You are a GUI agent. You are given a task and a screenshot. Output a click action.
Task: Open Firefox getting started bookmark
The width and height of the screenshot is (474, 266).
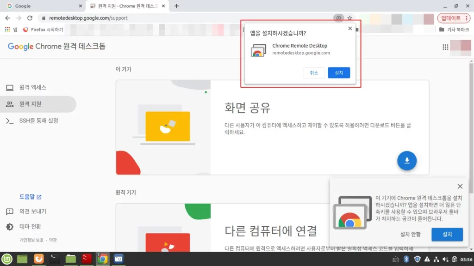43,29
